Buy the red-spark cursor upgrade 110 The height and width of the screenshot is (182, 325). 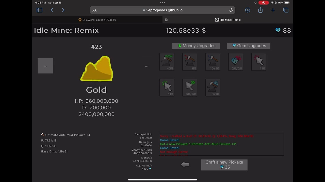point(259,62)
